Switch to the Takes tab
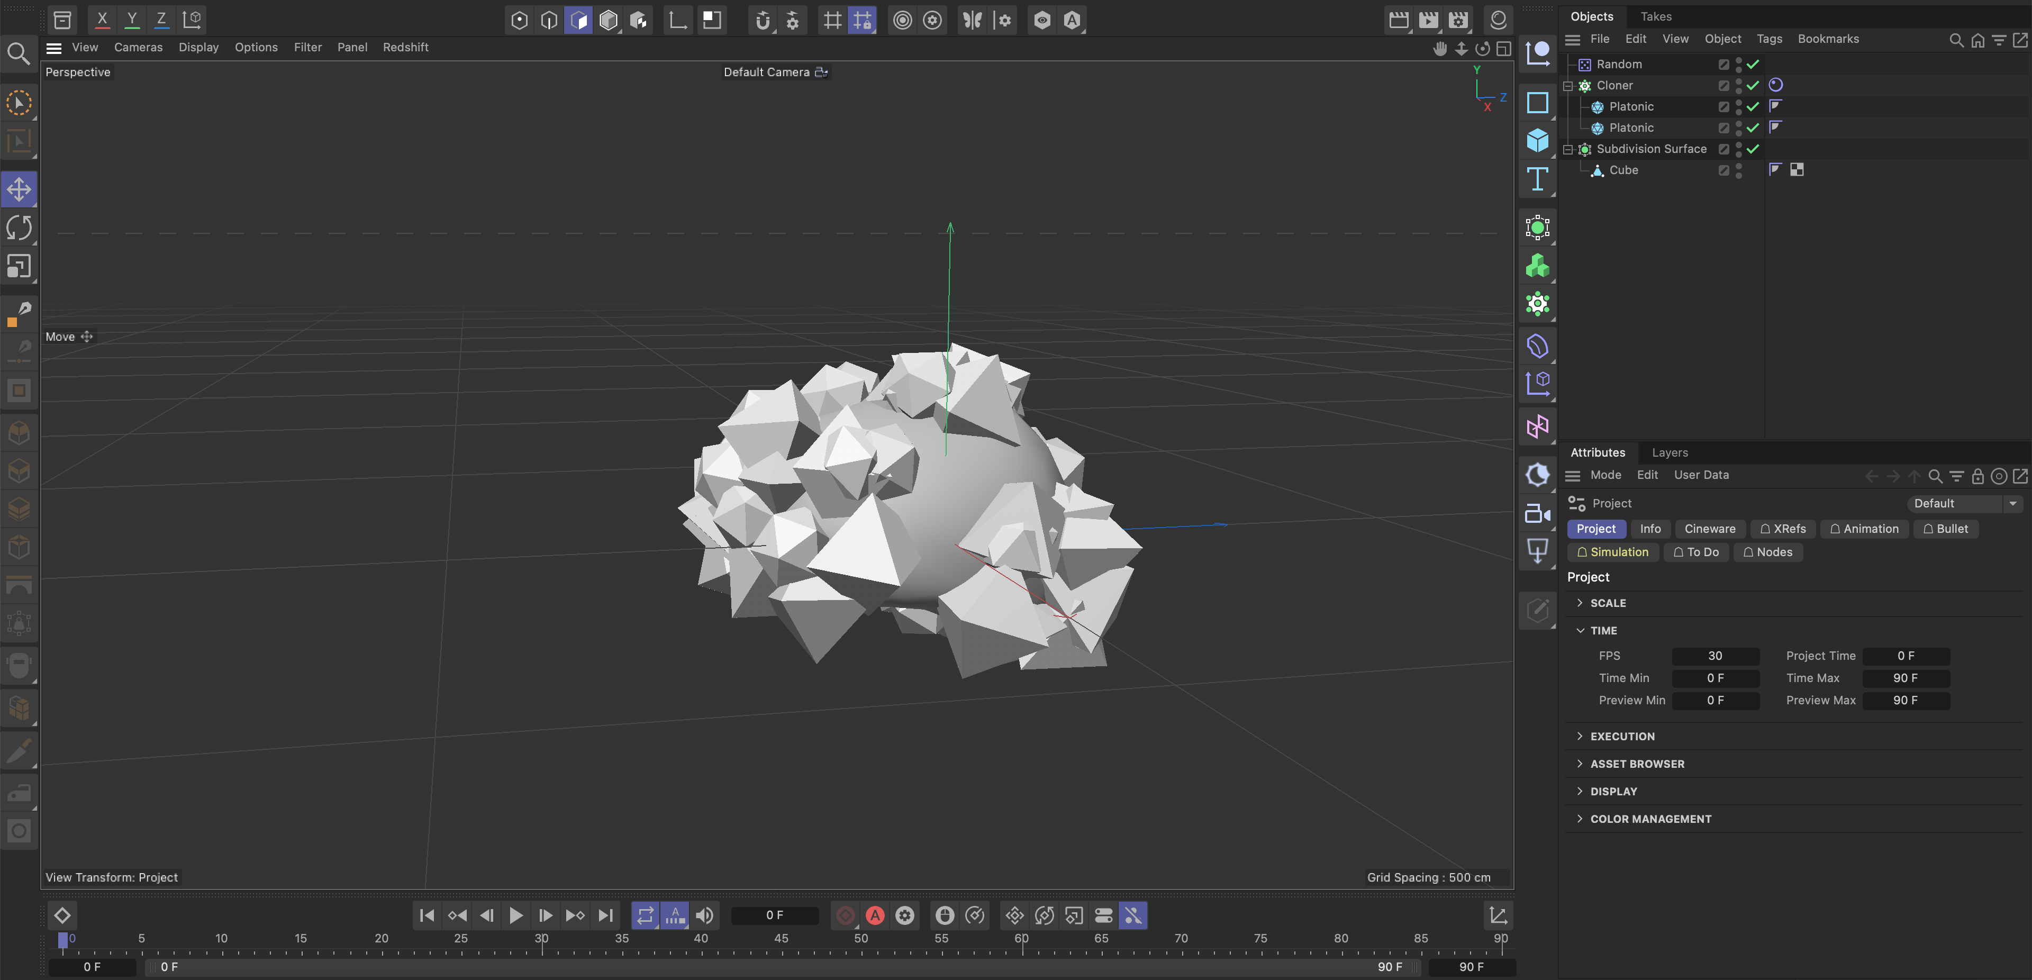Viewport: 2032px width, 980px height. 1656,16
